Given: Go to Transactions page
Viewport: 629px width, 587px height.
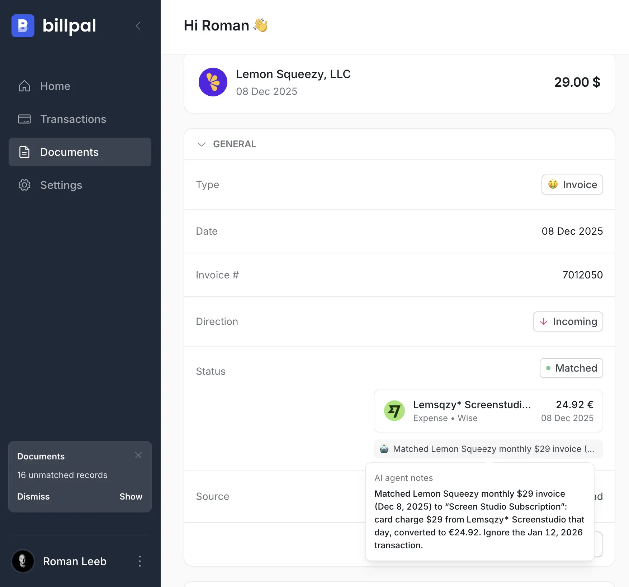Looking at the screenshot, I should click(80, 119).
